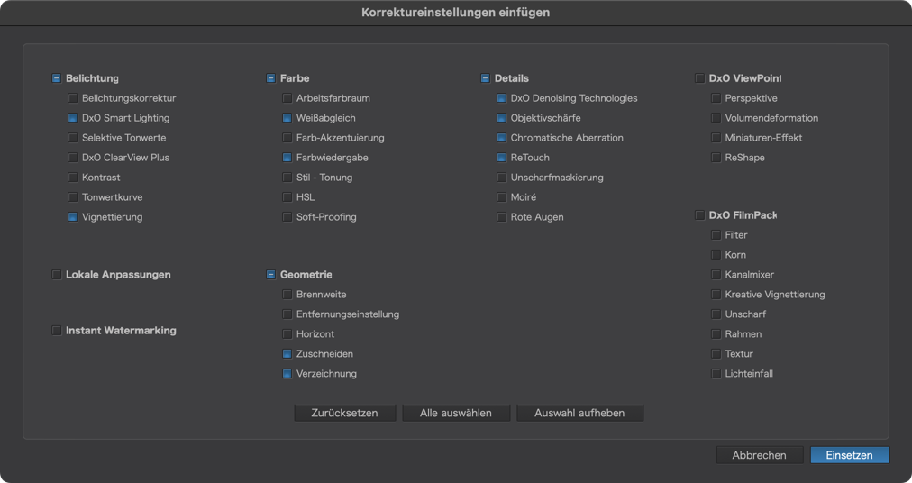Viewport: 912px width, 483px height.
Task: Enable Instant Watermarking checkbox
Action: (x=57, y=331)
